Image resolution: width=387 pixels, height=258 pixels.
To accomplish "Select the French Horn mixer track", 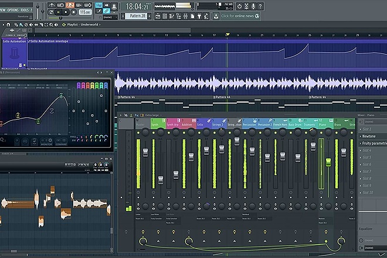I will pyautogui.click(x=280, y=123).
